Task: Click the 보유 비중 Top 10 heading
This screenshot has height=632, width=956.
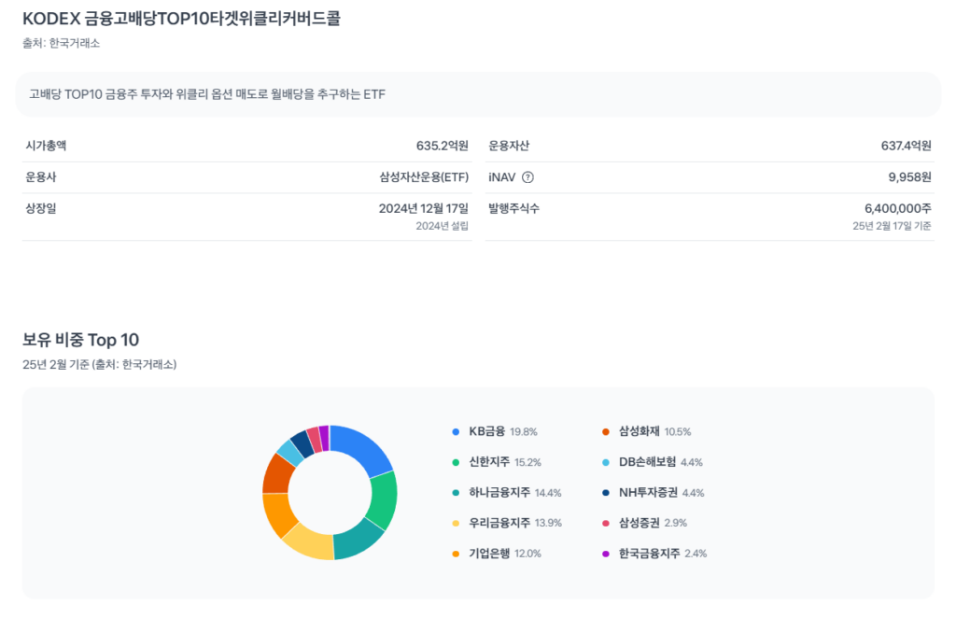Action: point(81,340)
